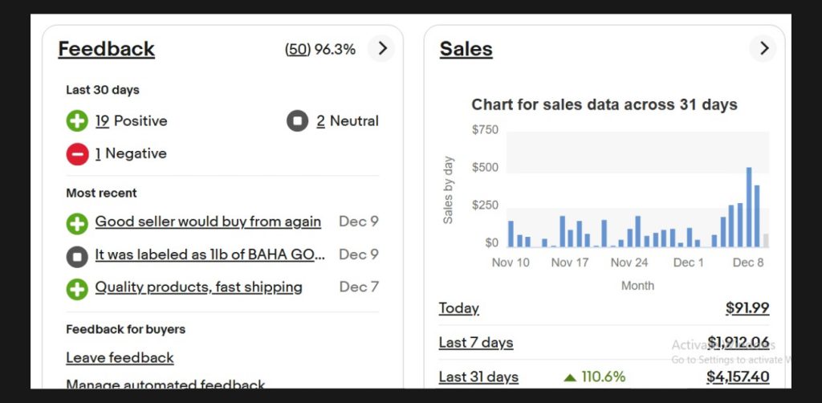Screen dimensions: 822x403
Task: Open the Sales heading link
Action: tap(466, 49)
